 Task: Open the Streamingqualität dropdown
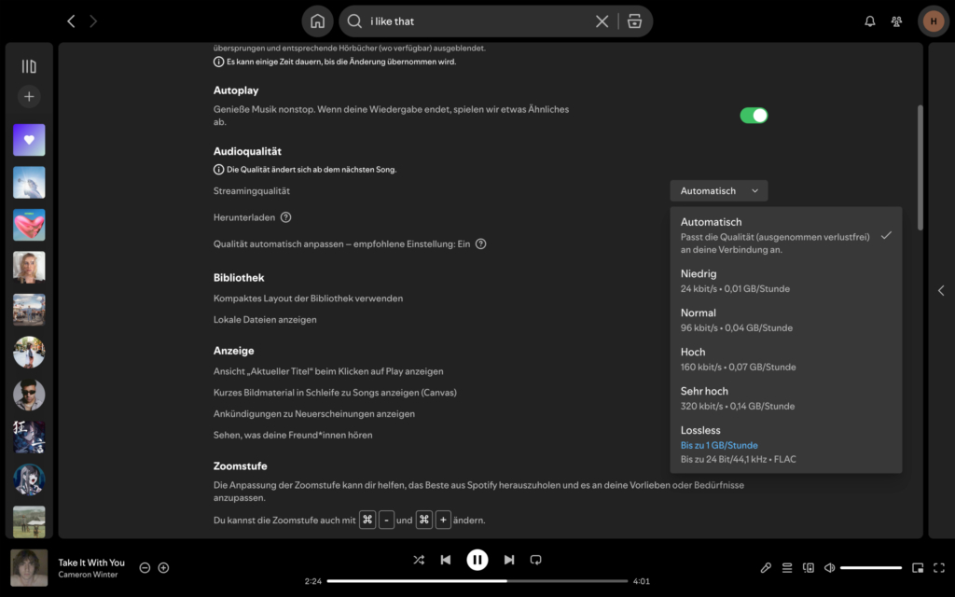click(x=718, y=190)
